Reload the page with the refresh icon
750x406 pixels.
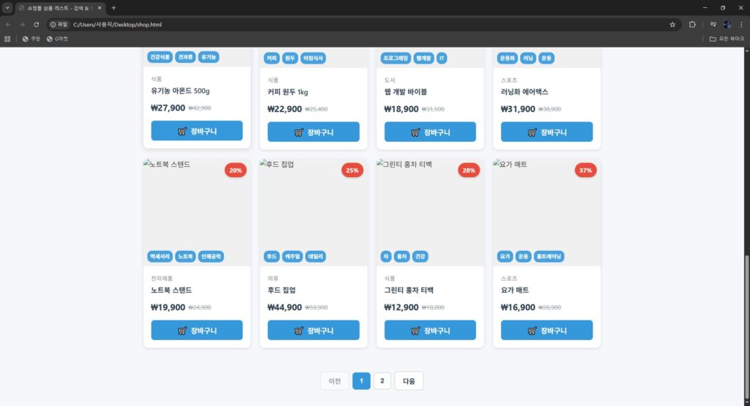coord(37,24)
